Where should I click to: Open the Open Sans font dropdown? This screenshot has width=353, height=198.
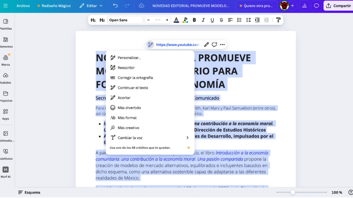pos(125,20)
